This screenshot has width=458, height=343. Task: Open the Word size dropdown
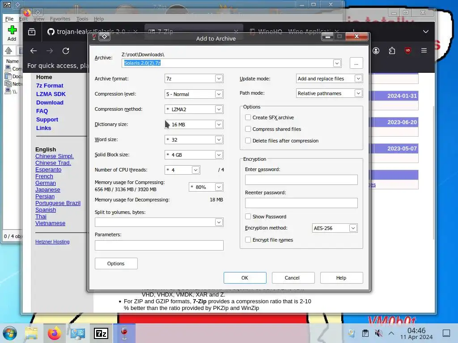[x=219, y=139]
